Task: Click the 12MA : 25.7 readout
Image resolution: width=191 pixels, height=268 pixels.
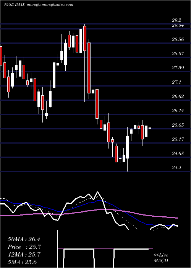Action: point(24,255)
